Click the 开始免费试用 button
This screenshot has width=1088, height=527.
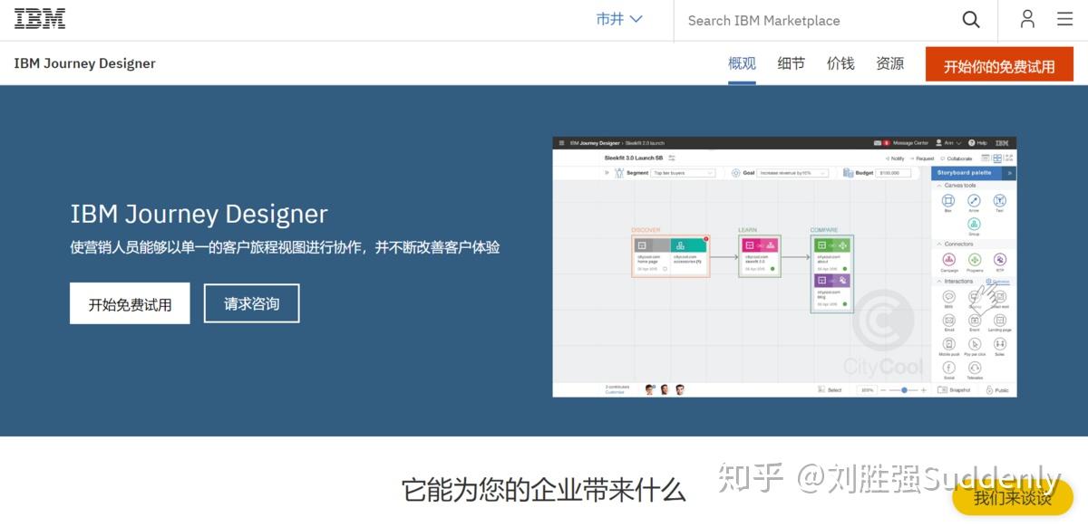pyautogui.click(x=129, y=302)
